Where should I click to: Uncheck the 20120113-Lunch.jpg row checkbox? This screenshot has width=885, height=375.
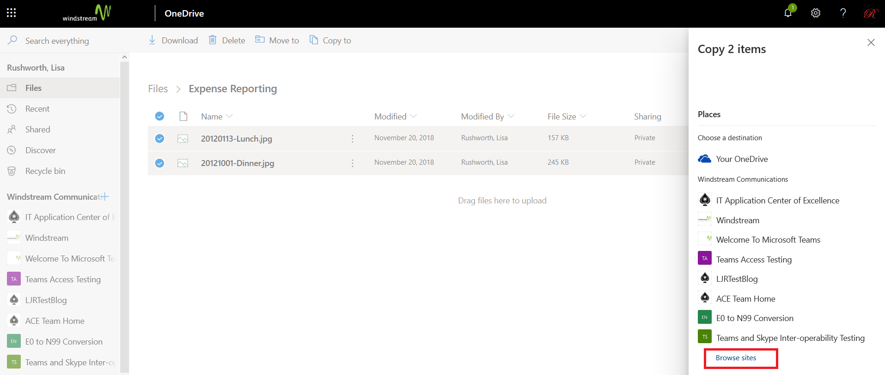pyautogui.click(x=159, y=138)
